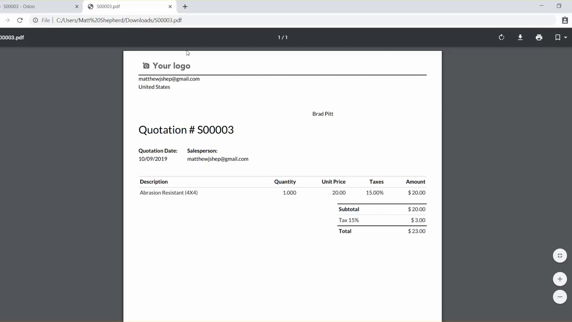The height and width of the screenshot is (322, 572).
Task: Click the Subtotal label
Action: coord(349,209)
